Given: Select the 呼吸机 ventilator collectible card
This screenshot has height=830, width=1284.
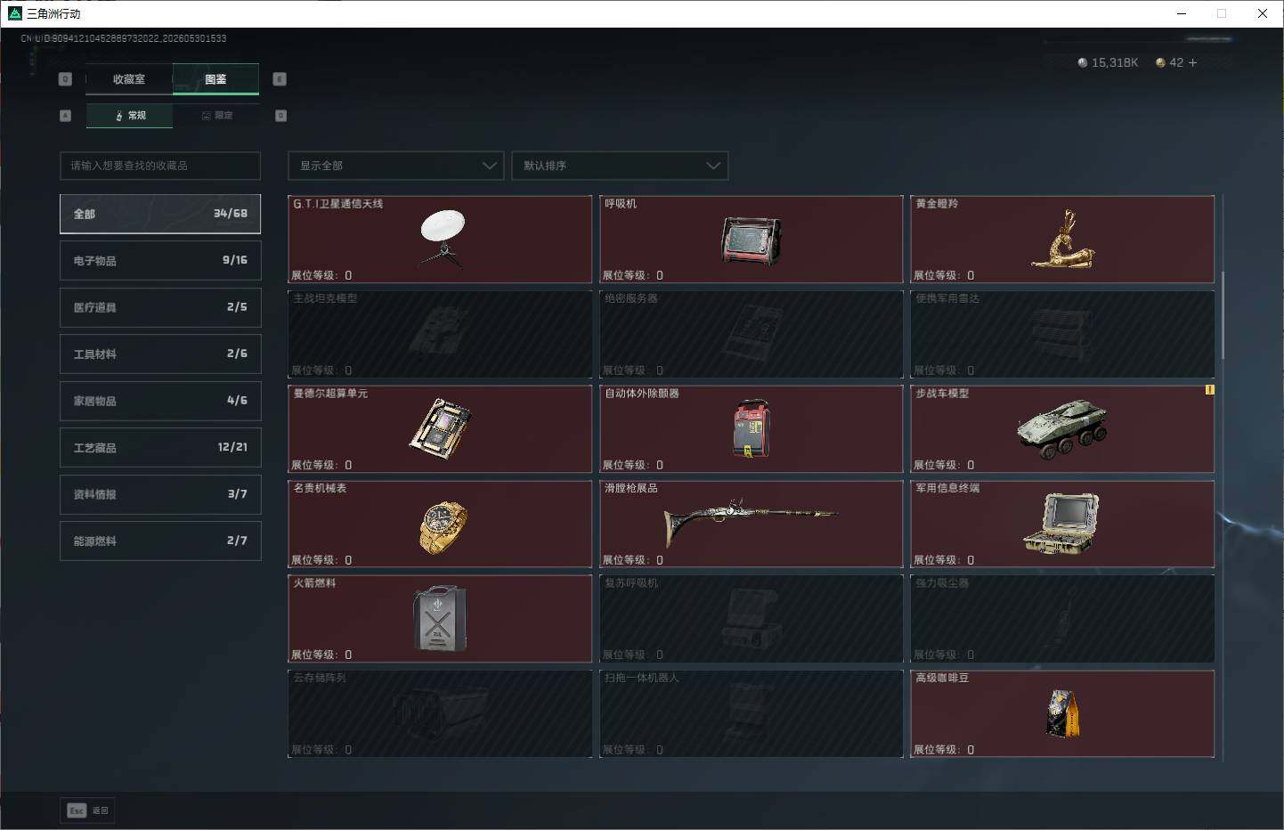Looking at the screenshot, I should click(752, 240).
